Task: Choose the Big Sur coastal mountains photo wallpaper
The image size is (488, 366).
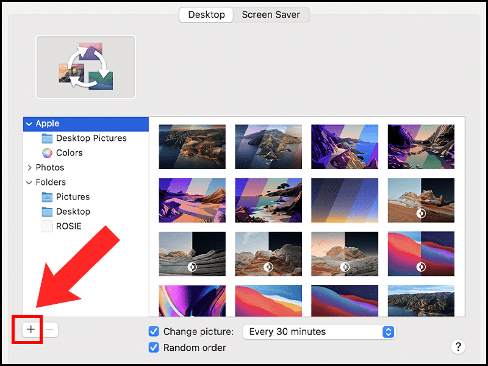Action: [x=421, y=301]
